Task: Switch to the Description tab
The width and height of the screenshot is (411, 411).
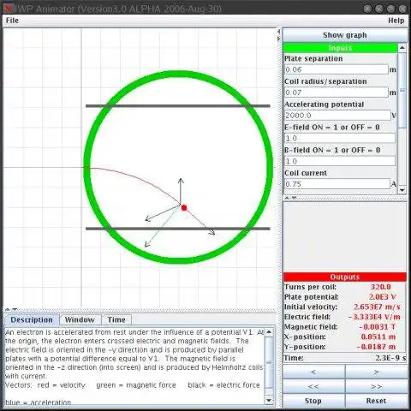Action: pyautogui.click(x=32, y=319)
